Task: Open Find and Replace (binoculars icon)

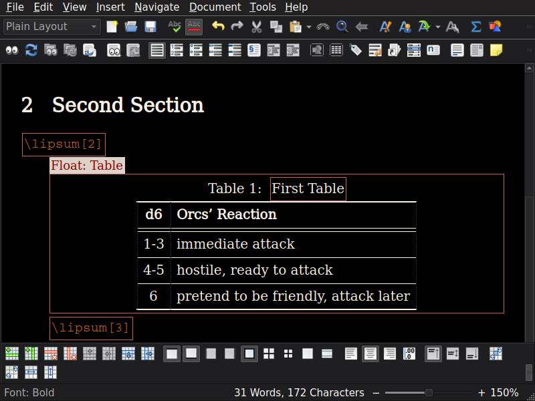Action: click(x=323, y=27)
